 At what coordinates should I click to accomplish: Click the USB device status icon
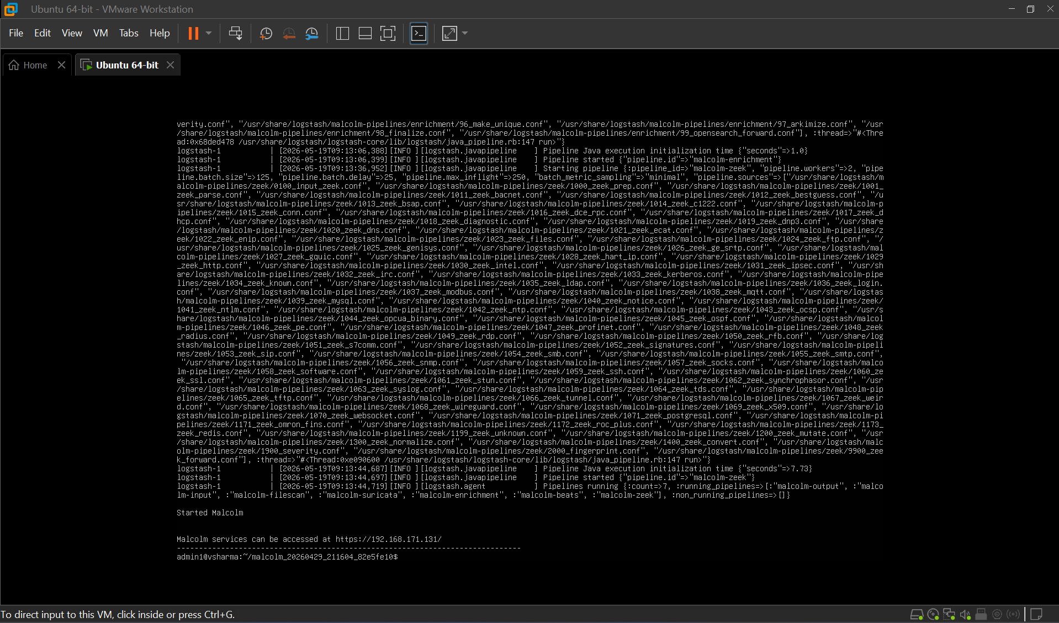click(x=981, y=614)
